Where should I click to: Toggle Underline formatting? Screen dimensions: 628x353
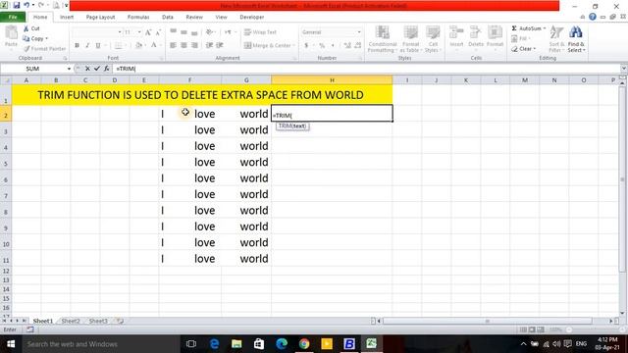98,46
